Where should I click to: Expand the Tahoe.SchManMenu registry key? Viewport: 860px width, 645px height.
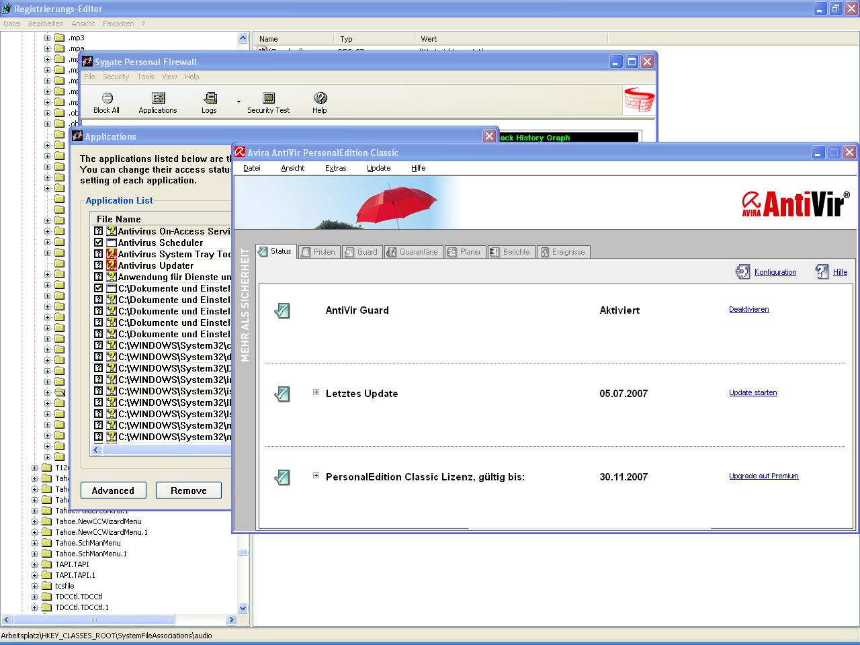(35, 543)
